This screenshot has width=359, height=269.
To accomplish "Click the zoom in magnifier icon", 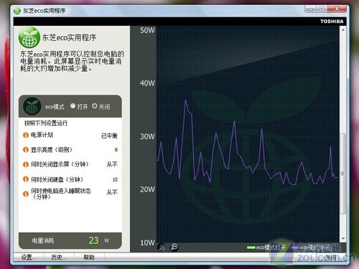I will (162, 247).
